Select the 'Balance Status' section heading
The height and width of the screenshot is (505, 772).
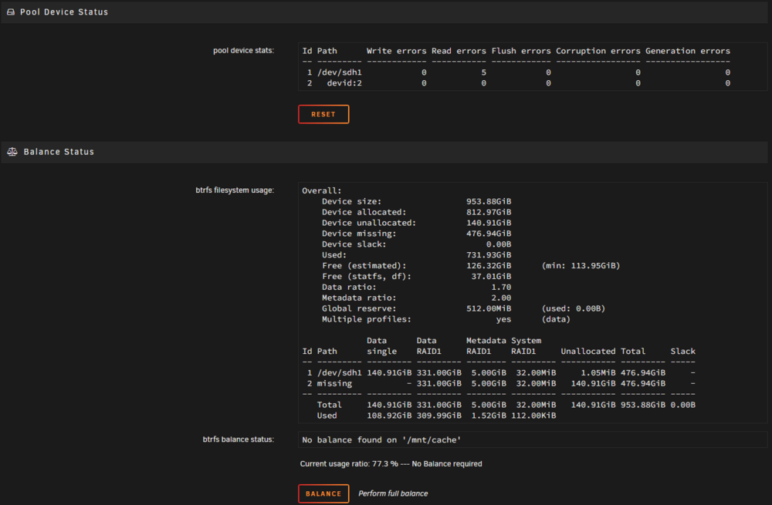click(59, 152)
